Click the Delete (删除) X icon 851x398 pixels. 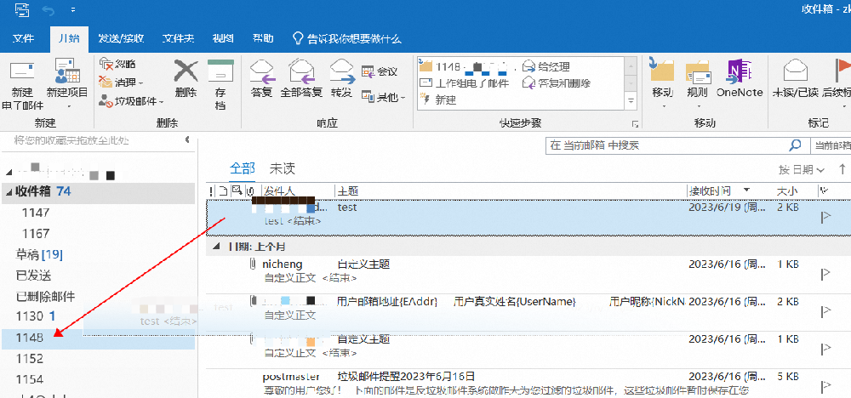186,71
